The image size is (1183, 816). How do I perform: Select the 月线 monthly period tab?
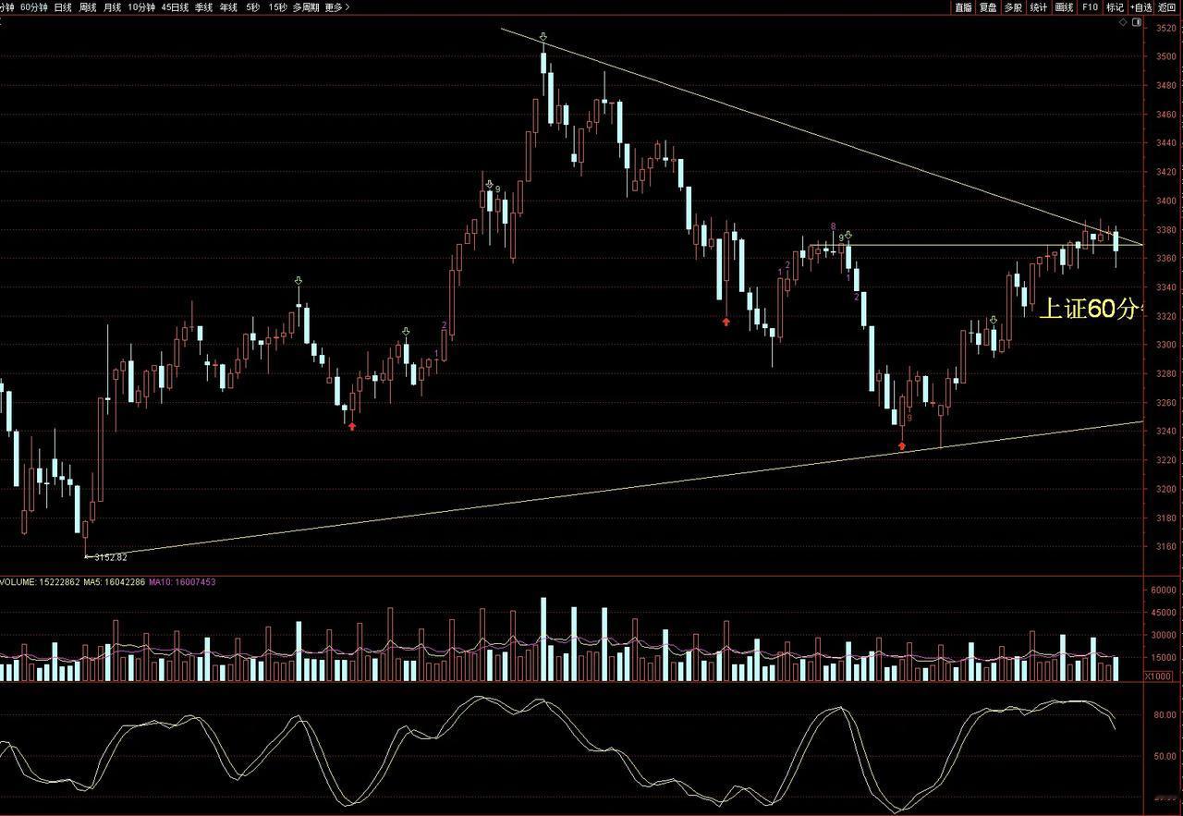(112, 7)
